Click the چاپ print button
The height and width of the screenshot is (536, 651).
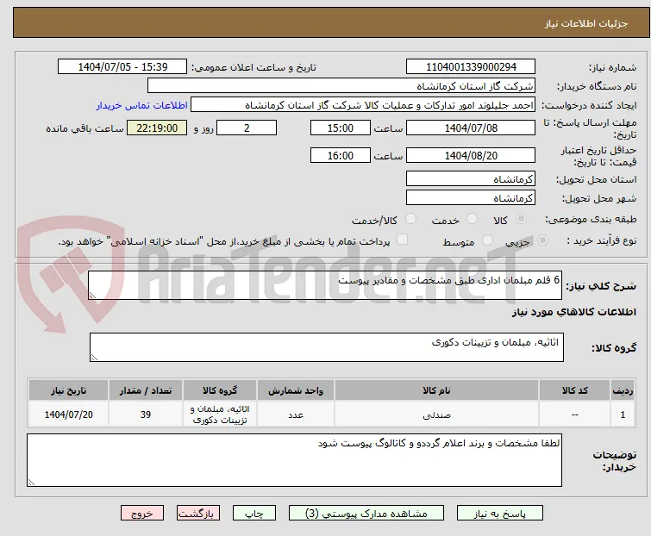(254, 514)
